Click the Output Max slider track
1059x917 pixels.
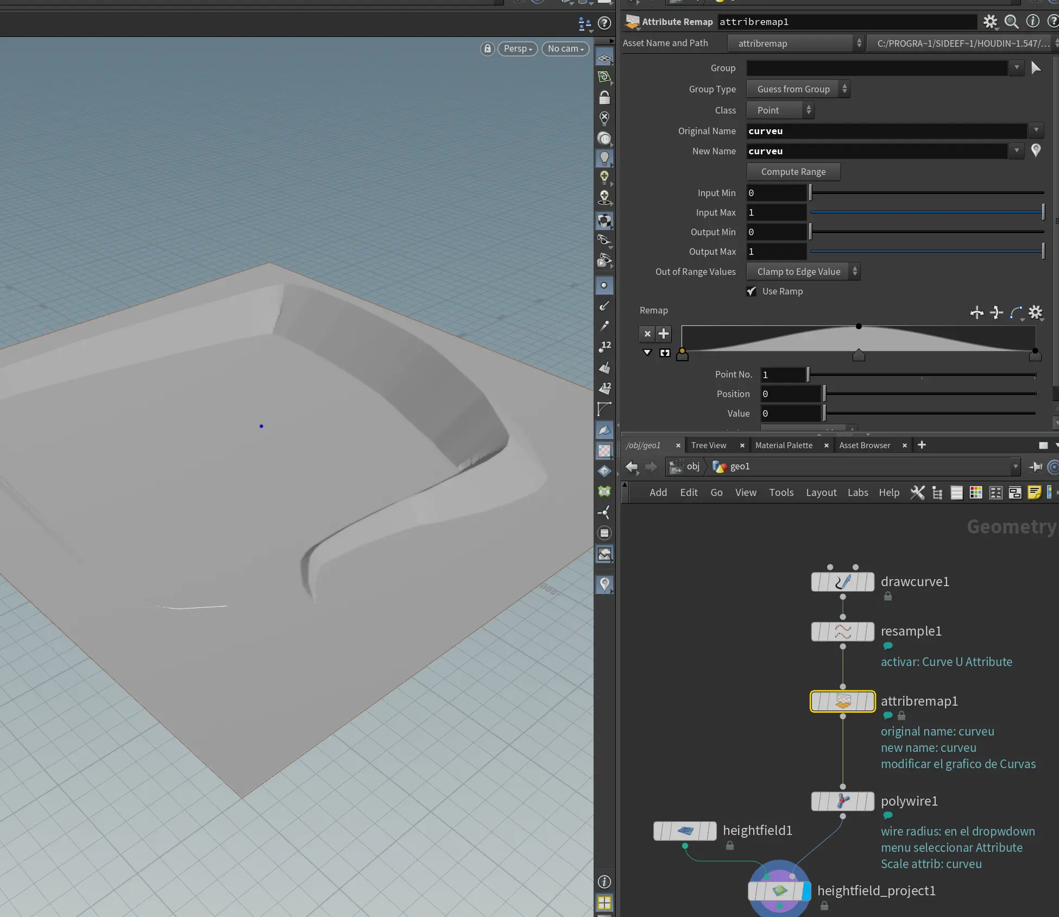927,252
